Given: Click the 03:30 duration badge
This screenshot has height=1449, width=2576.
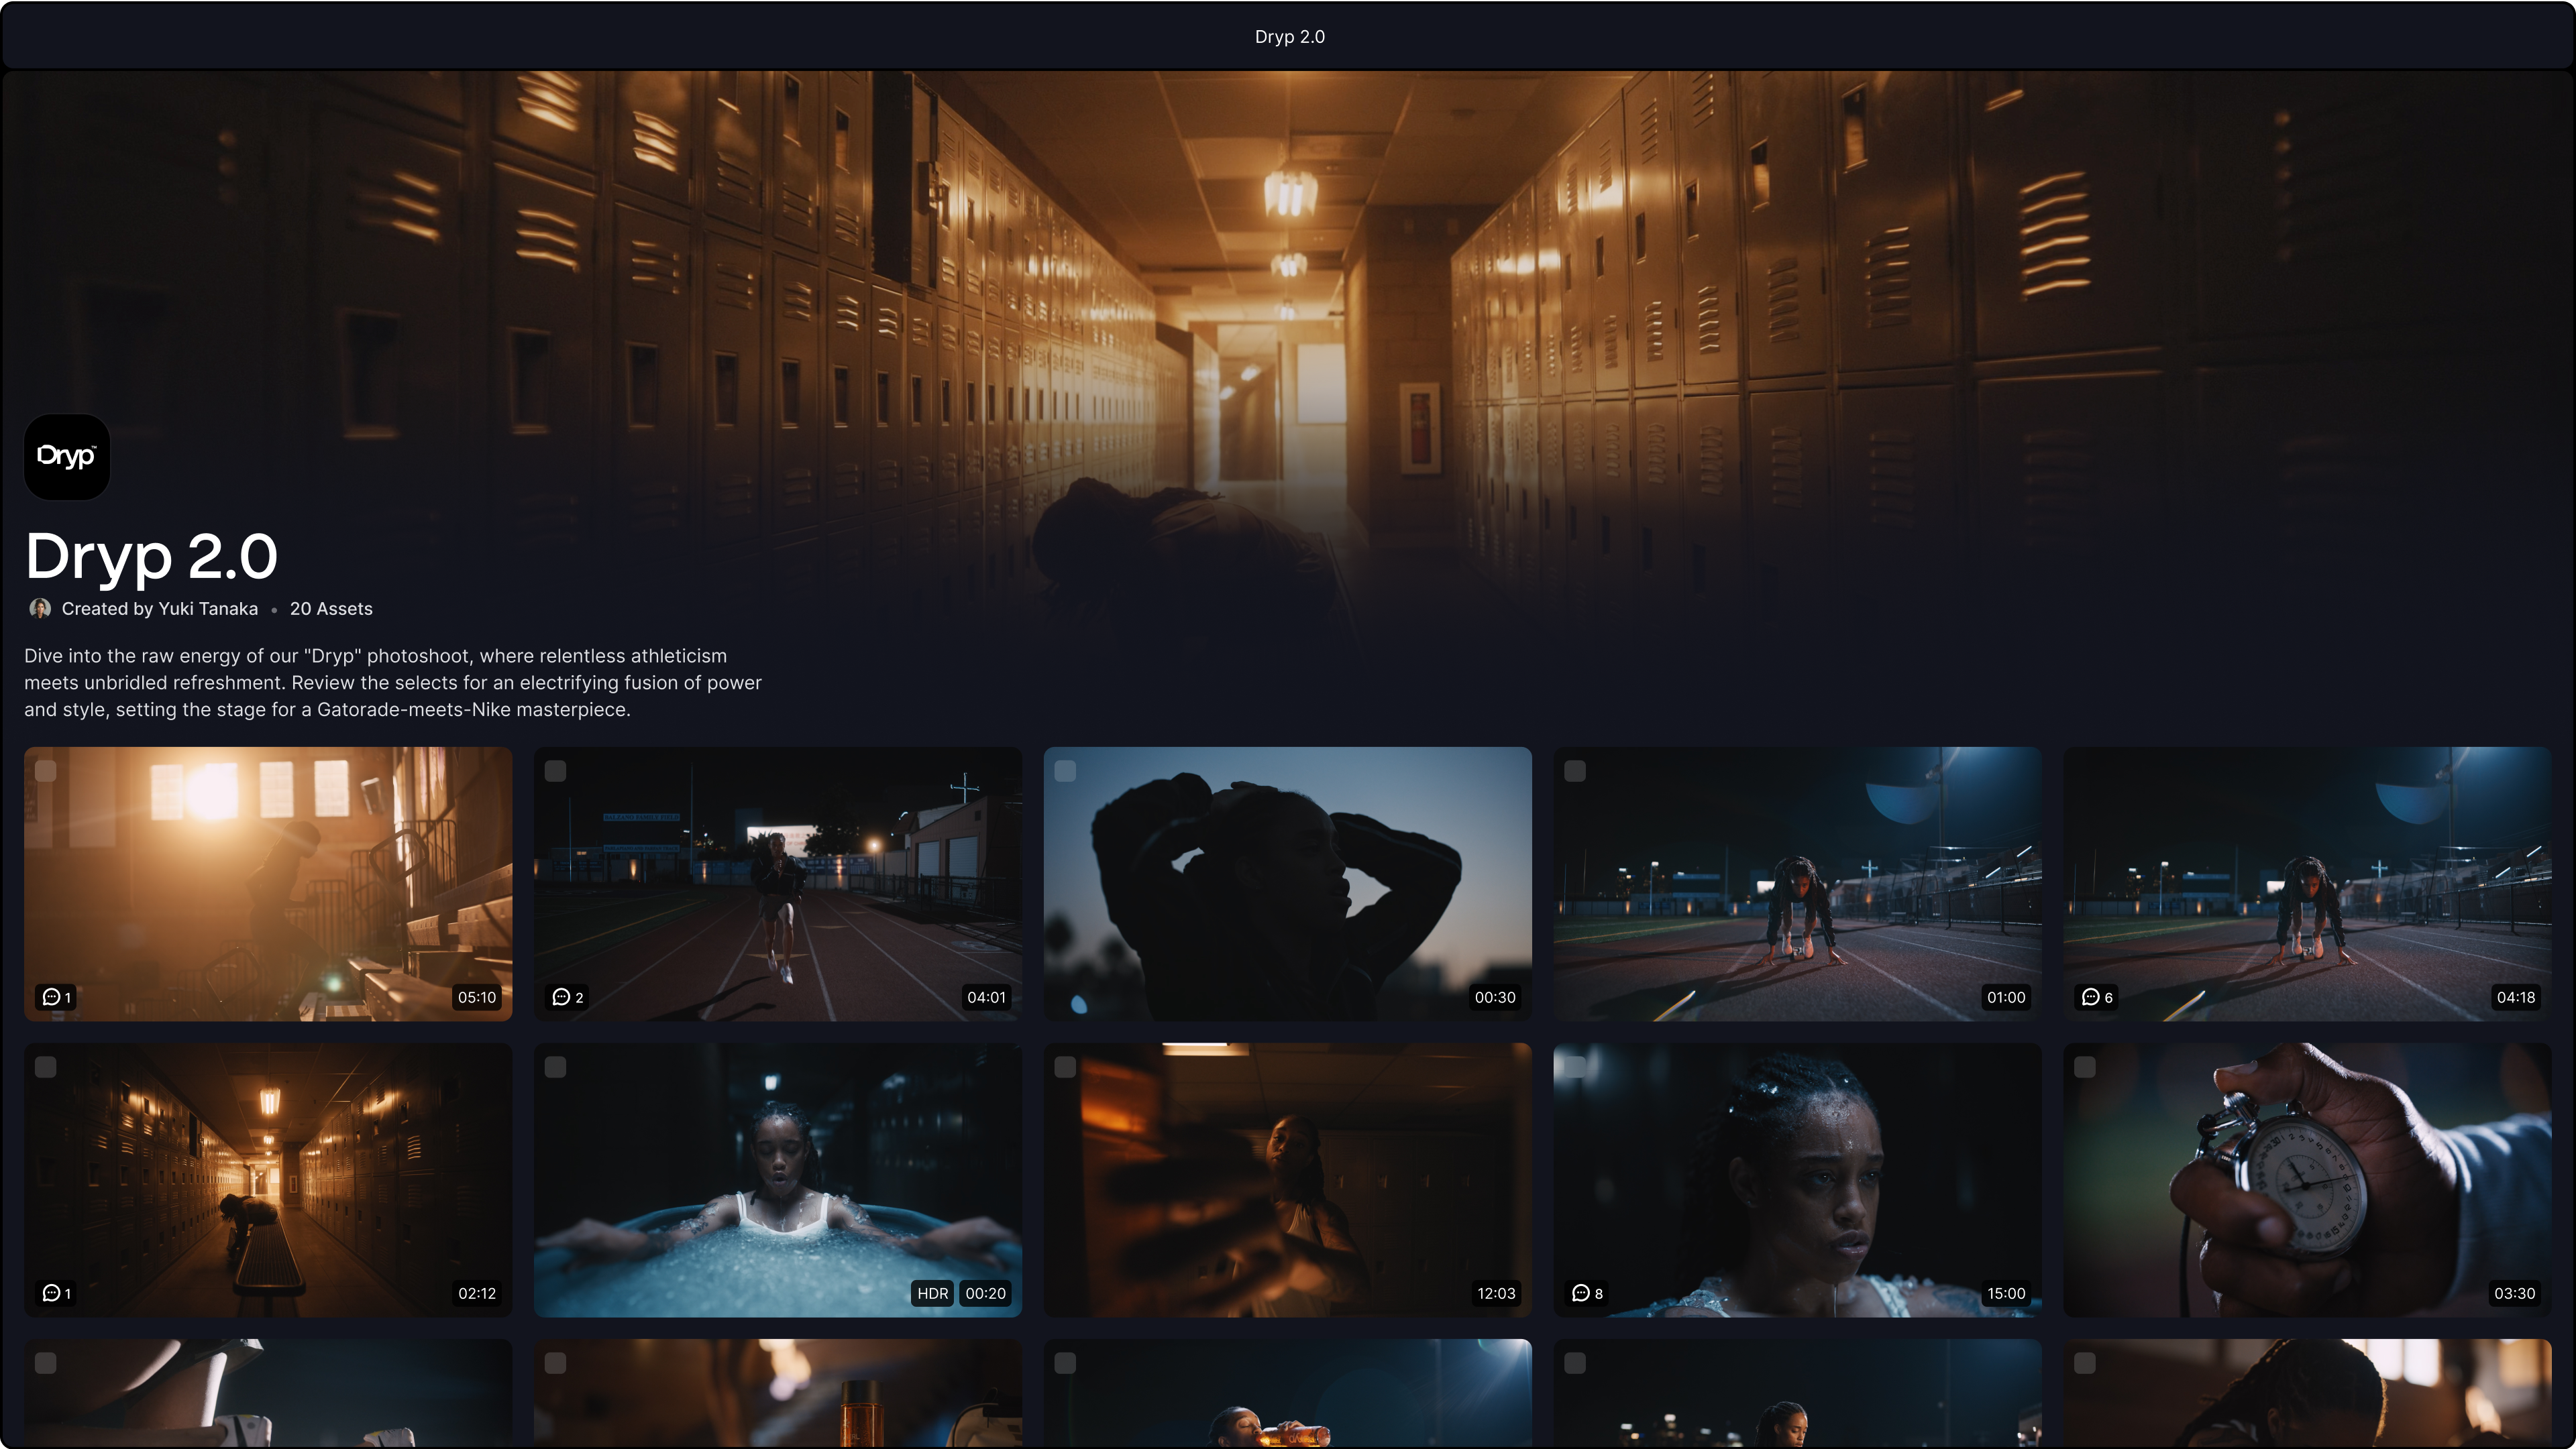Looking at the screenshot, I should 2515,1293.
